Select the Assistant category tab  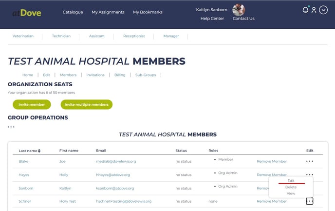(x=97, y=36)
